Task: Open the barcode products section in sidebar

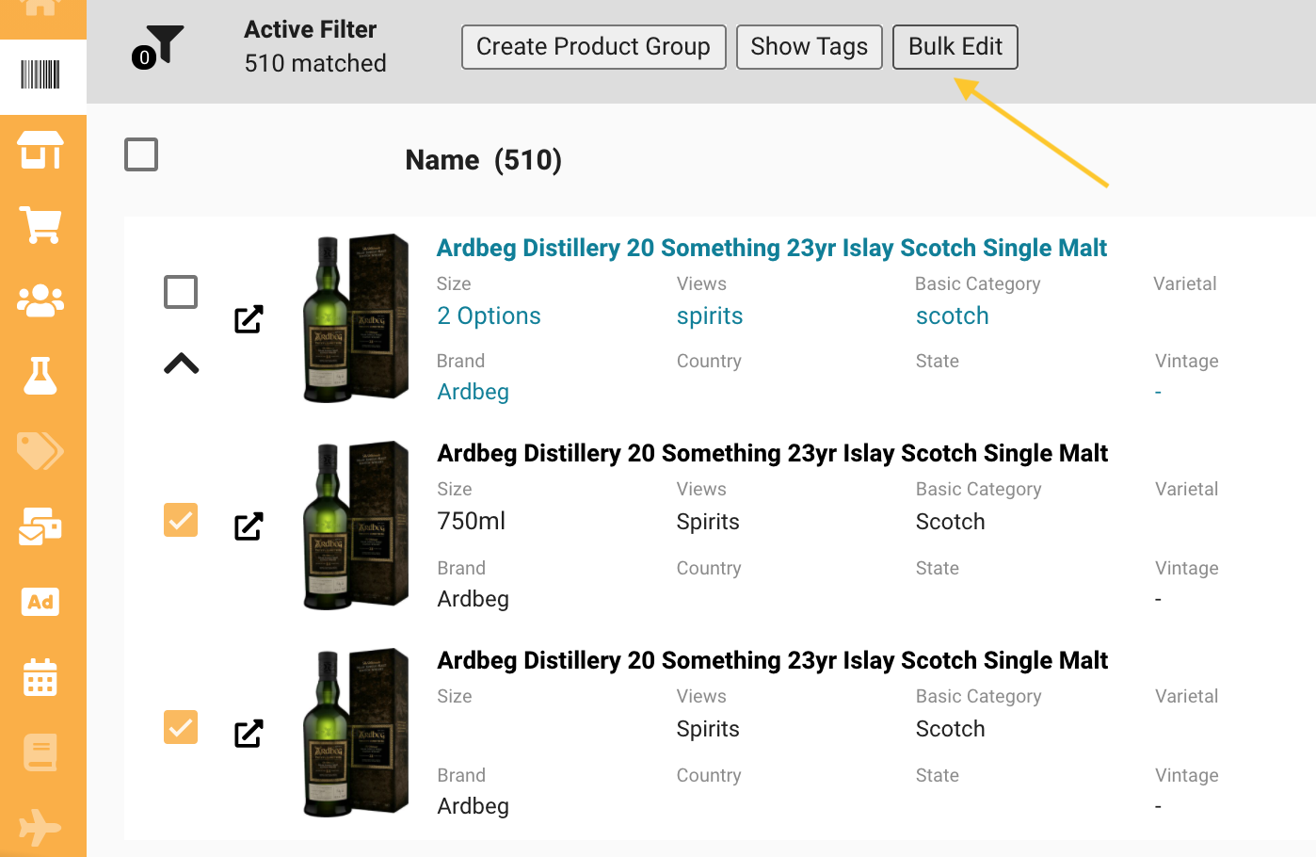Action: (x=40, y=74)
